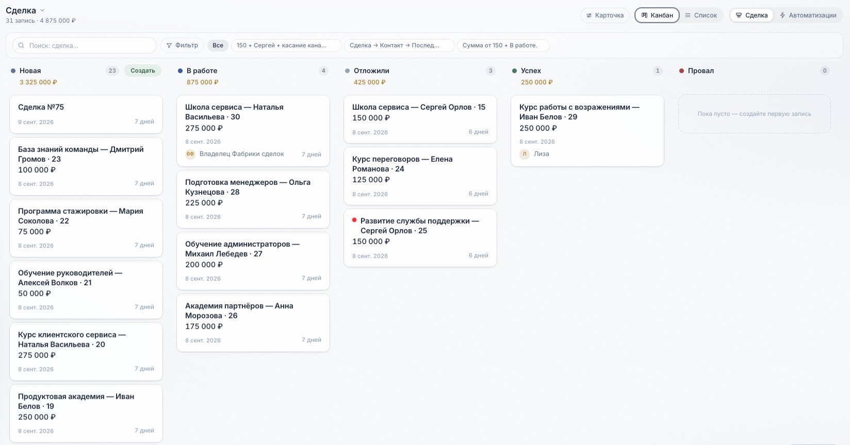Click the search magnifier icon
The height and width of the screenshot is (445, 850).
pos(21,45)
